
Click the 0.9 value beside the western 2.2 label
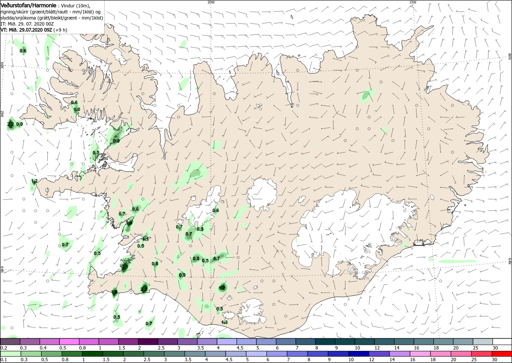(x=20, y=124)
